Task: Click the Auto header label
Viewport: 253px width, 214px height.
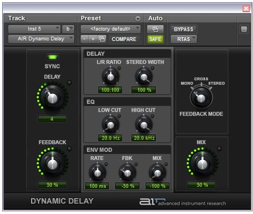Action: (x=155, y=18)
